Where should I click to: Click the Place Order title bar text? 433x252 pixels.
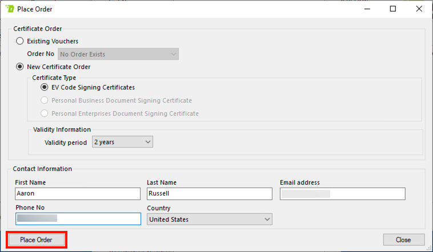coord(38,9)
